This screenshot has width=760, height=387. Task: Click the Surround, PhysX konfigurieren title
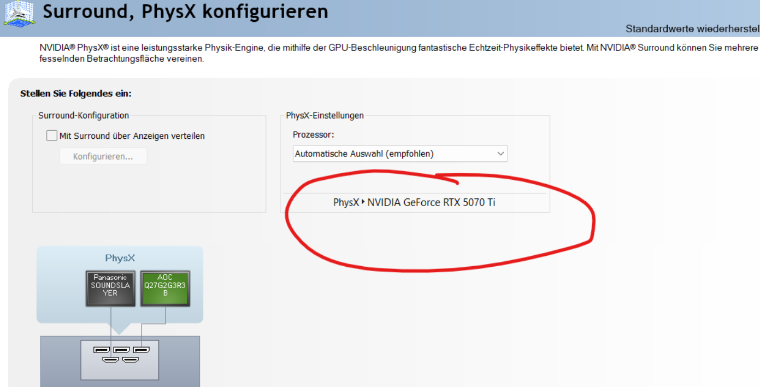pyautogui.click(x=186, y=11)
